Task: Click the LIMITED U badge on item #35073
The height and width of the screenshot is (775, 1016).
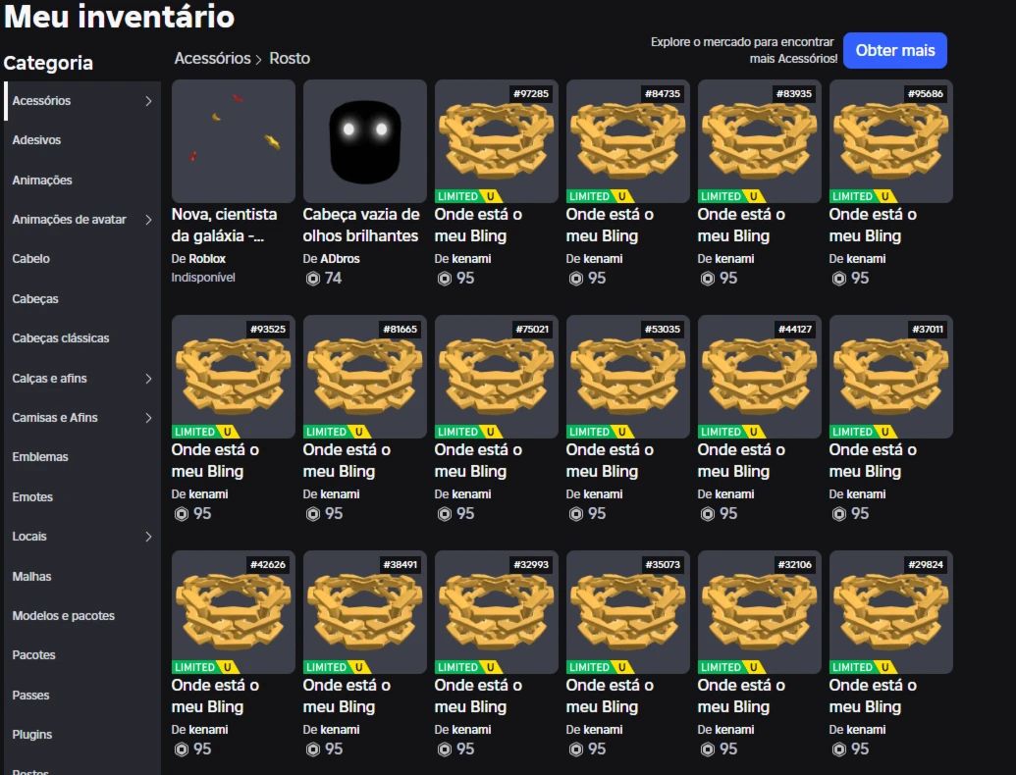Action: click(x=600, y=667)
